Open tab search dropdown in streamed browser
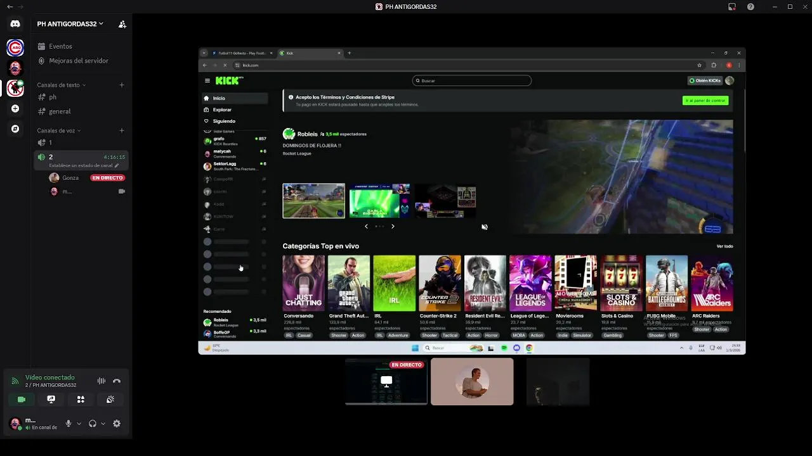This screenshot has height=456, width=812. (204, 53)
